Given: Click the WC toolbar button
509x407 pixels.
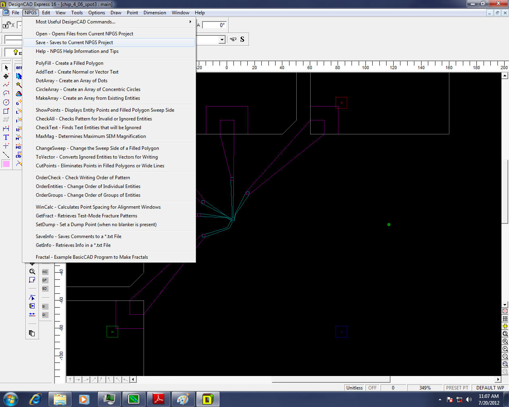Looking at the screenshot, I should coord(45,272).
